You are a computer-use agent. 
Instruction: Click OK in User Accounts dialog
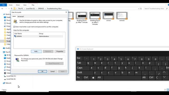(43, 72)
